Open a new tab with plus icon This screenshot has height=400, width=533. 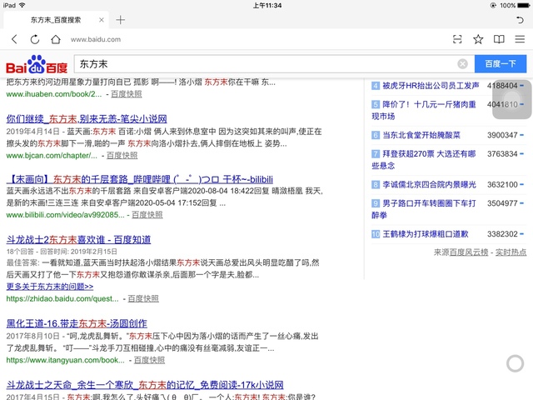[x=121, y=19]
